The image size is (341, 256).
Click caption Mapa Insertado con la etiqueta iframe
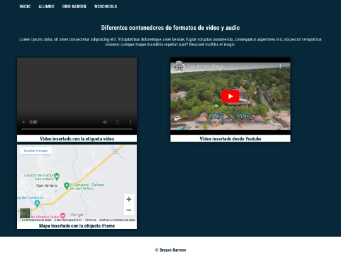pos(77,226)
